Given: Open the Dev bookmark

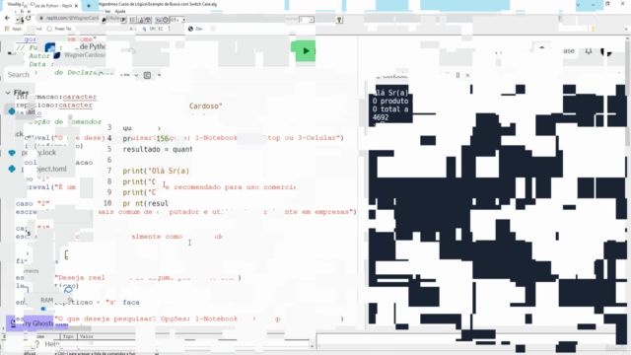Looking at the screenshot, I should click(195, 29).
